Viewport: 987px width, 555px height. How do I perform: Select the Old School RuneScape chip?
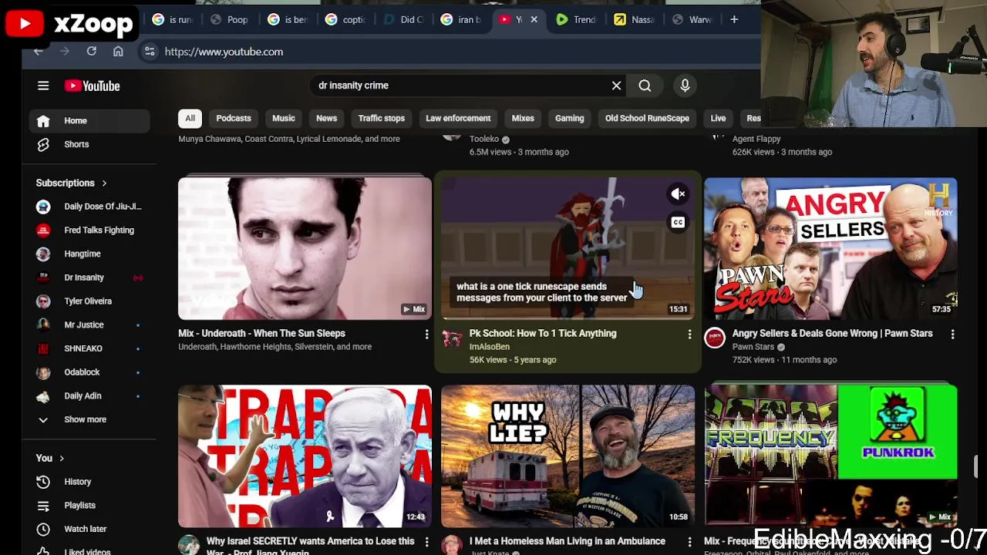tap(647, 118)
